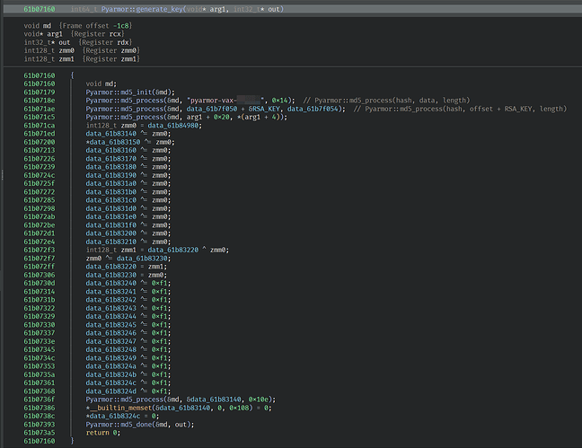Click data_61b831f0 symbol
The image size is (582, 448).
click(x=111, y=225)
